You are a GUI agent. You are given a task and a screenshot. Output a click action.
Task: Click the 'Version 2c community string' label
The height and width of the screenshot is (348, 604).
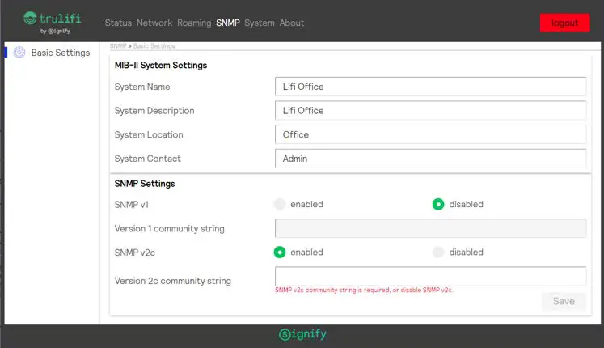point(172,281)
